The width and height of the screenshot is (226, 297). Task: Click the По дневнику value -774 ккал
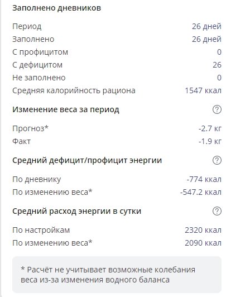click(x=204, y=179)
